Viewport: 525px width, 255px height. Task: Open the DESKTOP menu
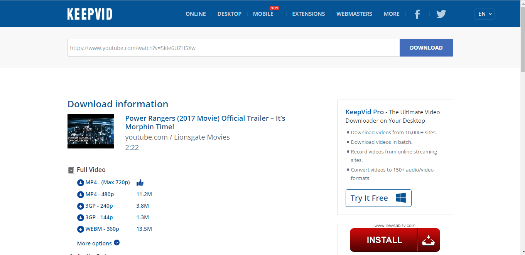tap(230, 14)
